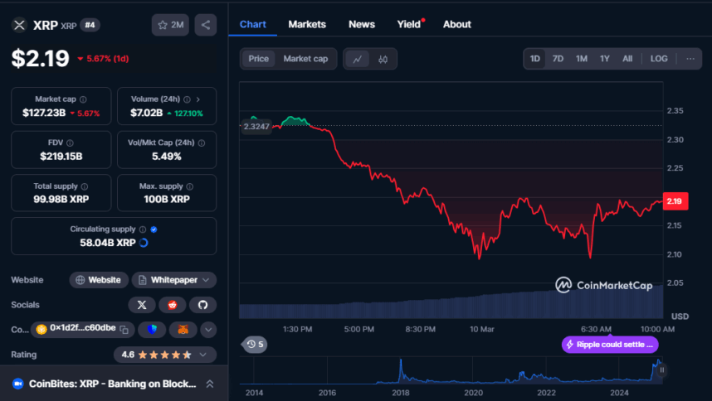Set chart range to 1M
712x401 pixels.
click(x=581, y=59)
